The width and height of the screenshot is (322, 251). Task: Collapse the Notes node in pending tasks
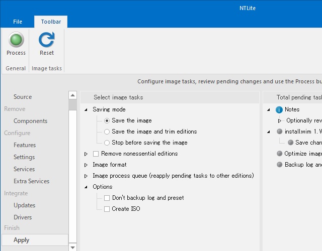(x=268, y=110)
